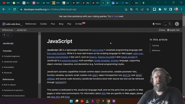Open the media control playlist icon
Viewport: 185px width, 104px height.
click(165, 10)
